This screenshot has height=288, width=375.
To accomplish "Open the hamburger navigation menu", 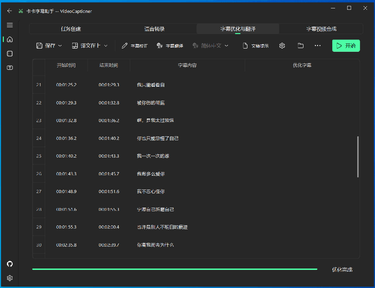I will 10,25.
